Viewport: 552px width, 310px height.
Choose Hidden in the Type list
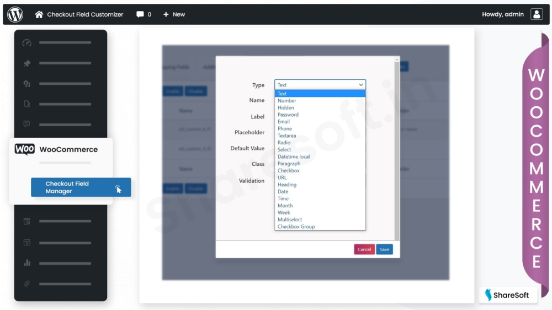point(320,107)
